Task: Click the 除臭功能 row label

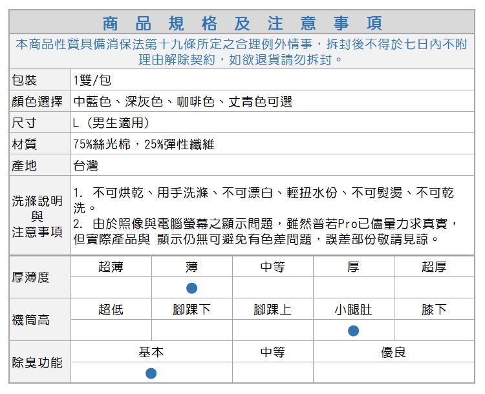Action: point(38,362)
